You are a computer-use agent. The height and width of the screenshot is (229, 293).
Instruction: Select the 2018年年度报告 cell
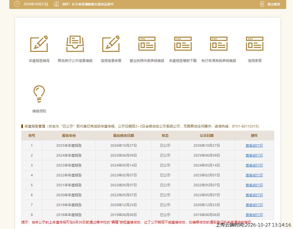[69, 215]
